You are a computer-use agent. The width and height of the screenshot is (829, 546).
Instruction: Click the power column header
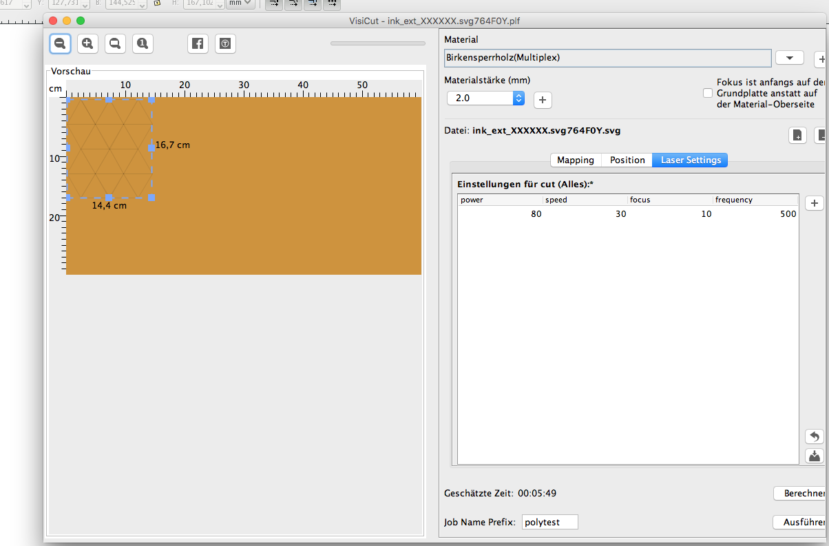coord(500,200)
